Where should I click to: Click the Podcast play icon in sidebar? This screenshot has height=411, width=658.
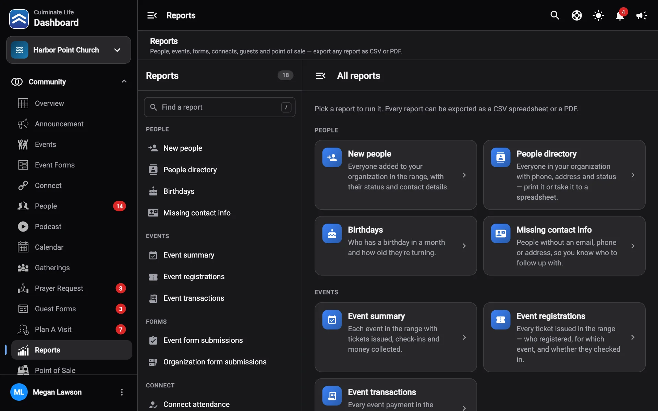23,227
